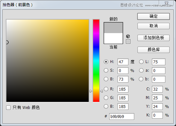Screen dimensions: 176x126
Task: Select the blue B radio button above the hex field
Action: (106, 106)
